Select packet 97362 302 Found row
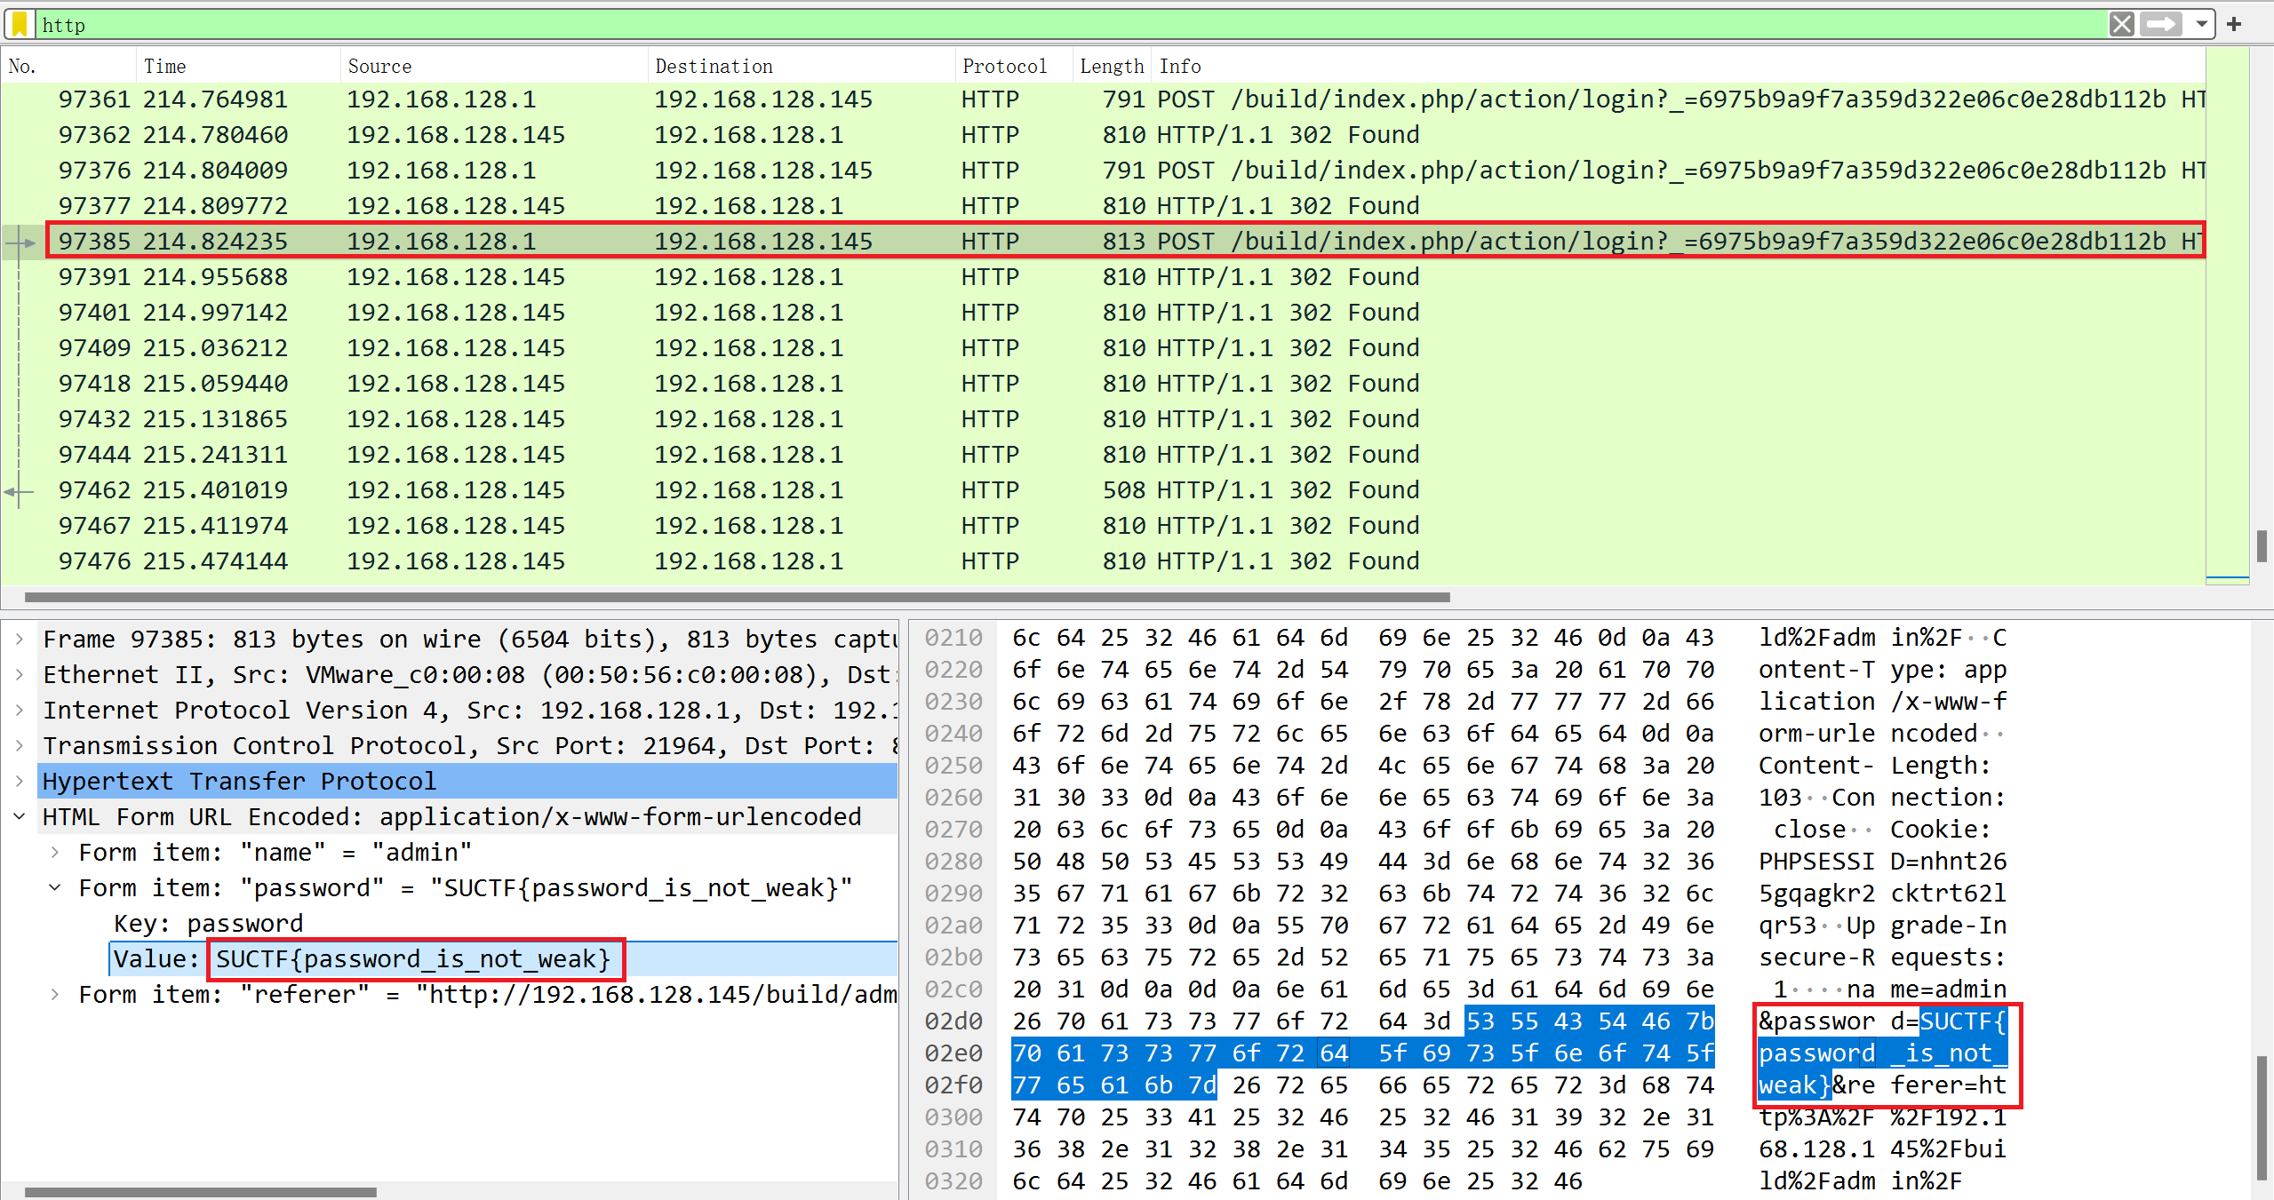2274x1200 pixels. (1102, 135)
